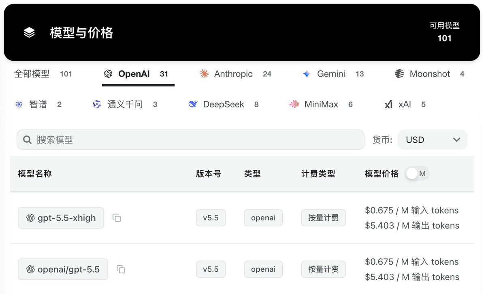Click the 模型价格 column header
486x294 pixels.
[x=382, y=174]
